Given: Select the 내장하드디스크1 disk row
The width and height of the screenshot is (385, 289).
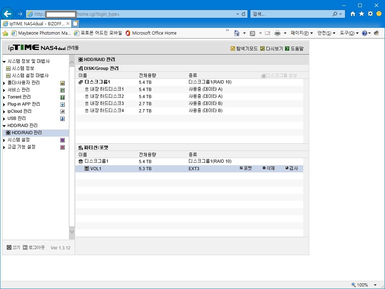Looking at the screenshot, I should (189, 89).
